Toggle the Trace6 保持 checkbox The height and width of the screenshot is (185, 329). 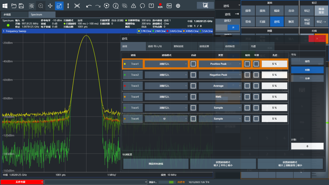click(247, 119)
